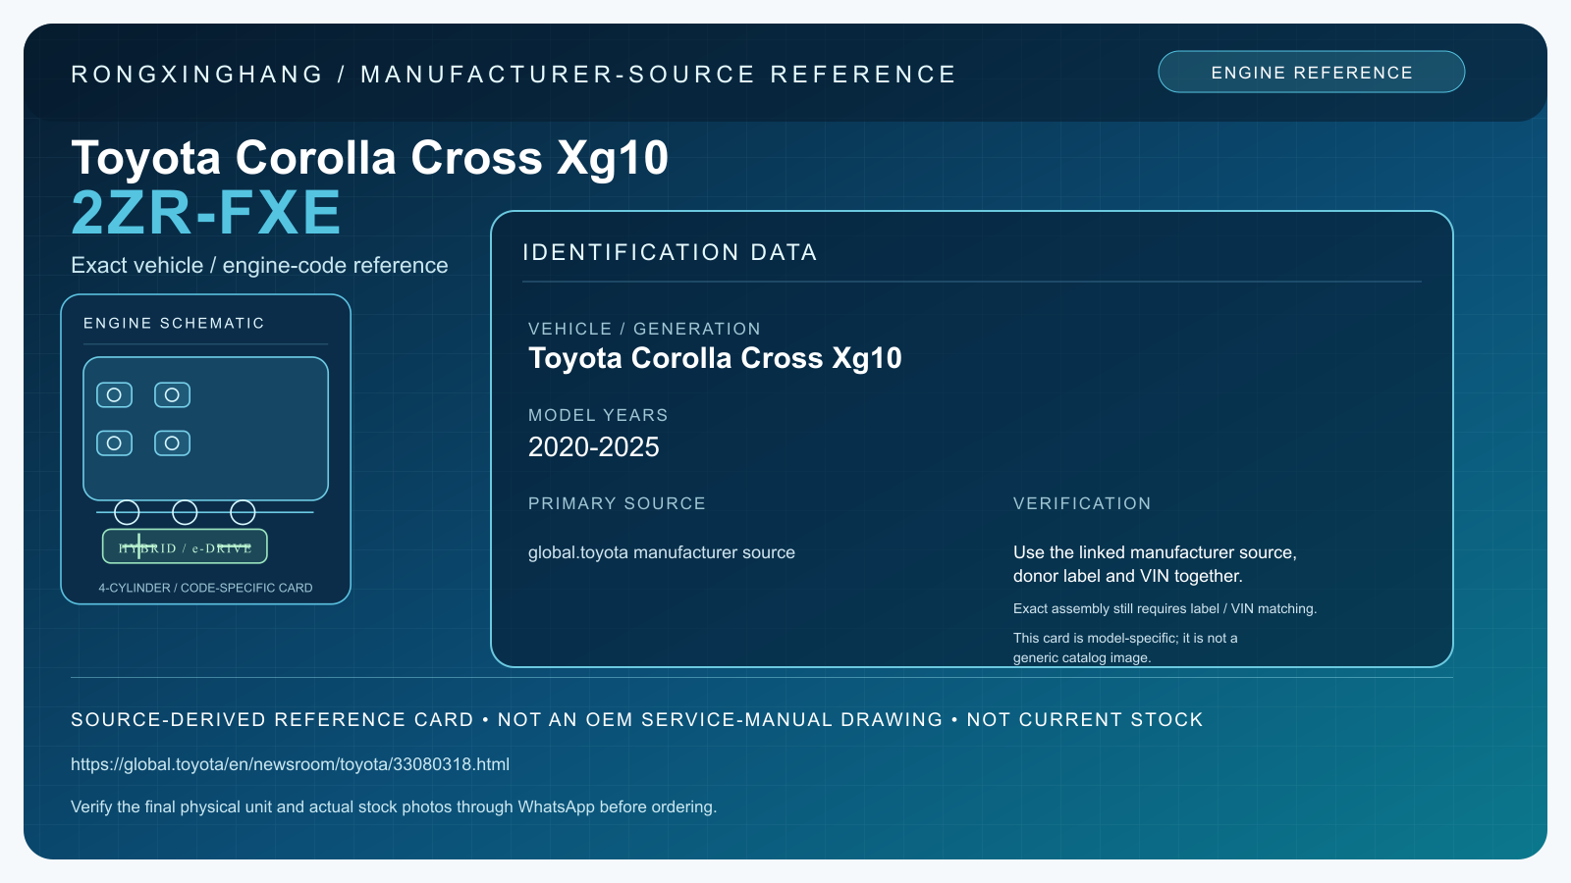Click '4-CYLINDER / CODE-SPECIFIC CARD' caption
Screen dimensions: 1571x883
(205, 588)
